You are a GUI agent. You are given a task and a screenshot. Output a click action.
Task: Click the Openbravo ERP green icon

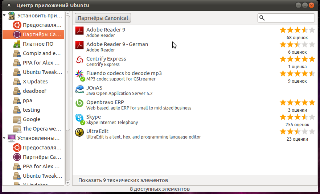[79, 103]
